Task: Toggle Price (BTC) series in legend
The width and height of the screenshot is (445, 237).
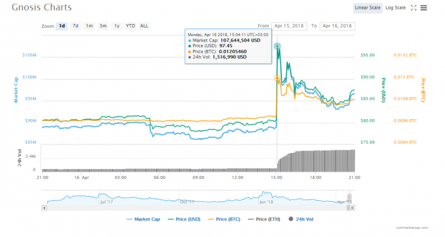Action: (224, 219)
